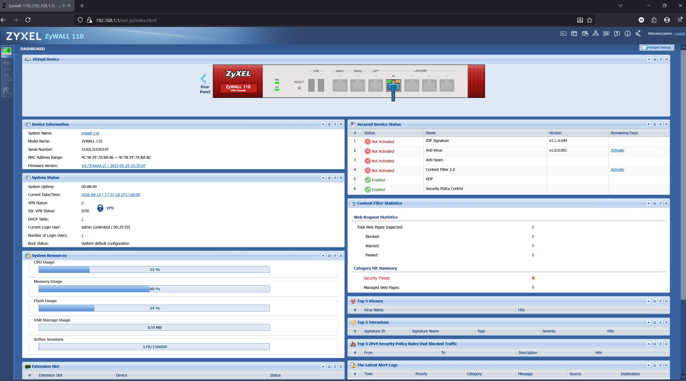Open the Configuration gears sidebar icon
This screenshot has width=686, height=381.
pyautogui.click(x=7, y=78)
